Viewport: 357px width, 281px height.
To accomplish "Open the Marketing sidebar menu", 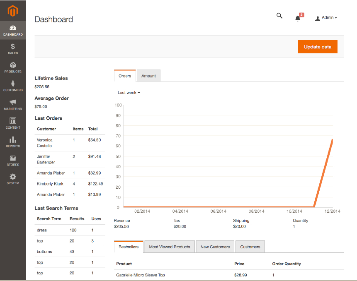I will pos(13,105).
